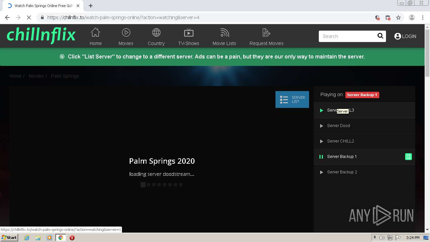
Task: Click the address bar URL
Action: tap(123, 17)
